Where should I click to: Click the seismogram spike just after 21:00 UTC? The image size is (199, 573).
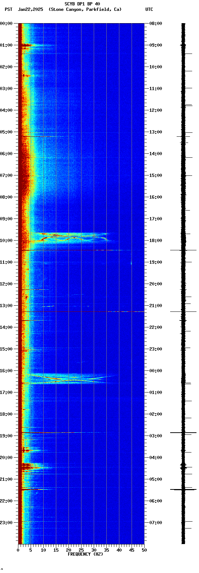point(183,311)
